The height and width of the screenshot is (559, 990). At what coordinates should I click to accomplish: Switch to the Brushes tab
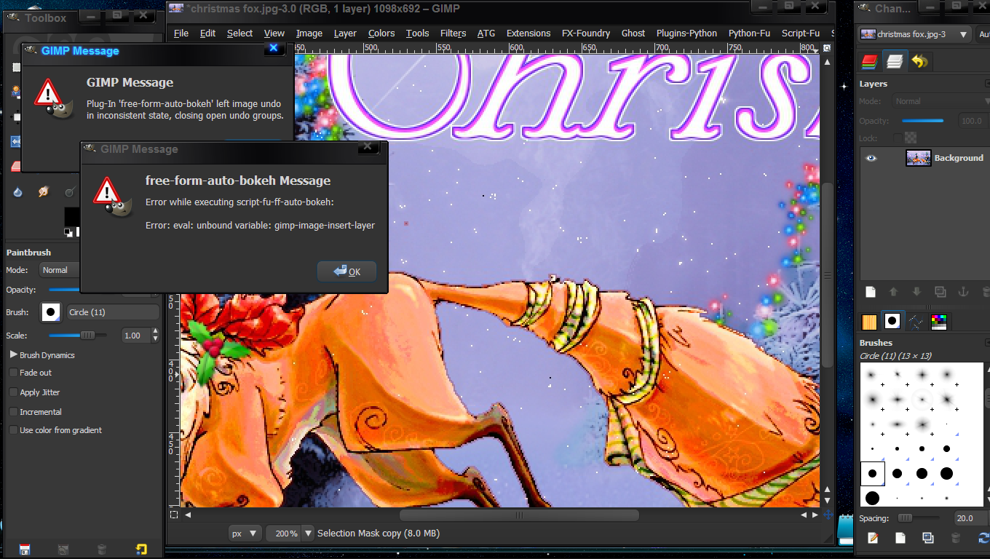(x=892, y=322)
